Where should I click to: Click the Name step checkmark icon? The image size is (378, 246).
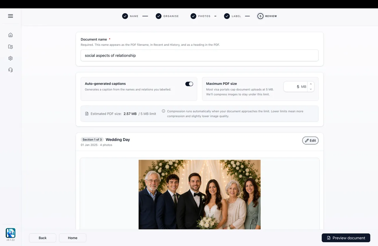(x=125, y=16)
